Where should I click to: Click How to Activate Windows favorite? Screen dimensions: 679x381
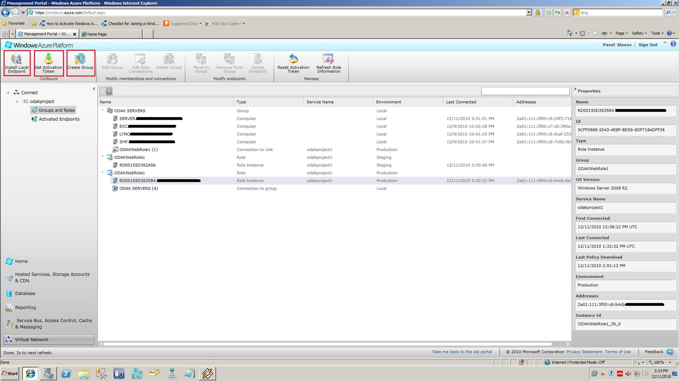tap(68, 24)
